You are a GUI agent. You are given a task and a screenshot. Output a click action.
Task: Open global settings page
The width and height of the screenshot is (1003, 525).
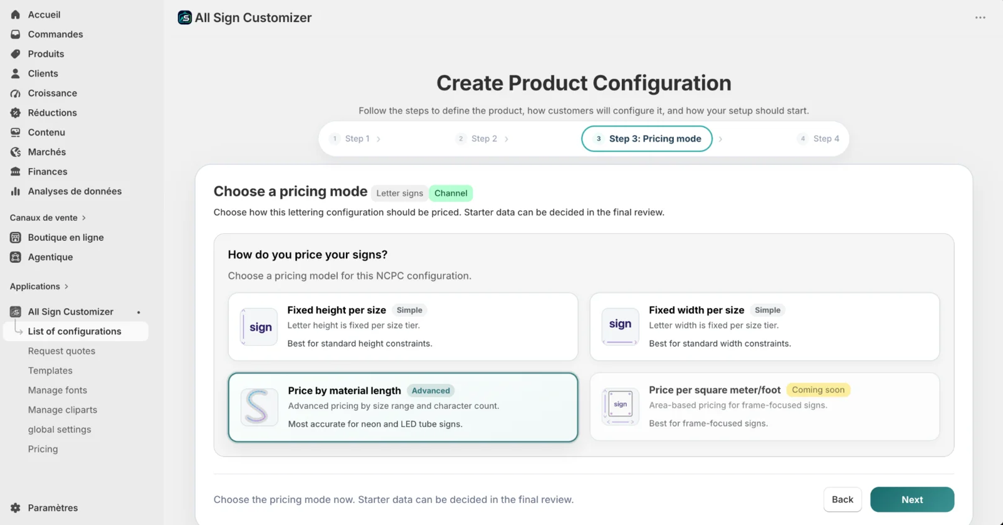(60, 430)
